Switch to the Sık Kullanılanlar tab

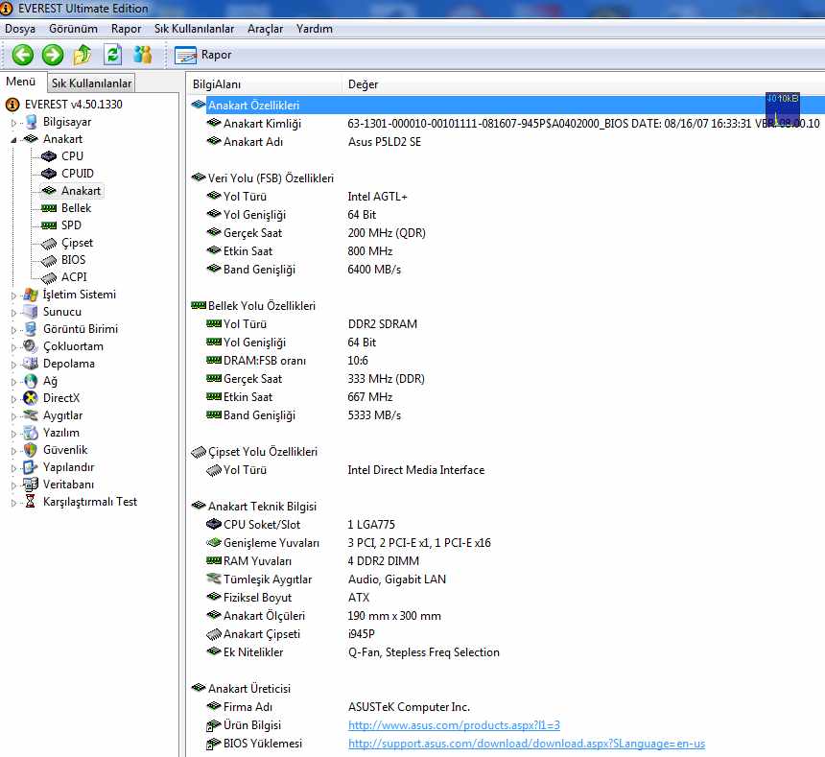tap(91, 83)
